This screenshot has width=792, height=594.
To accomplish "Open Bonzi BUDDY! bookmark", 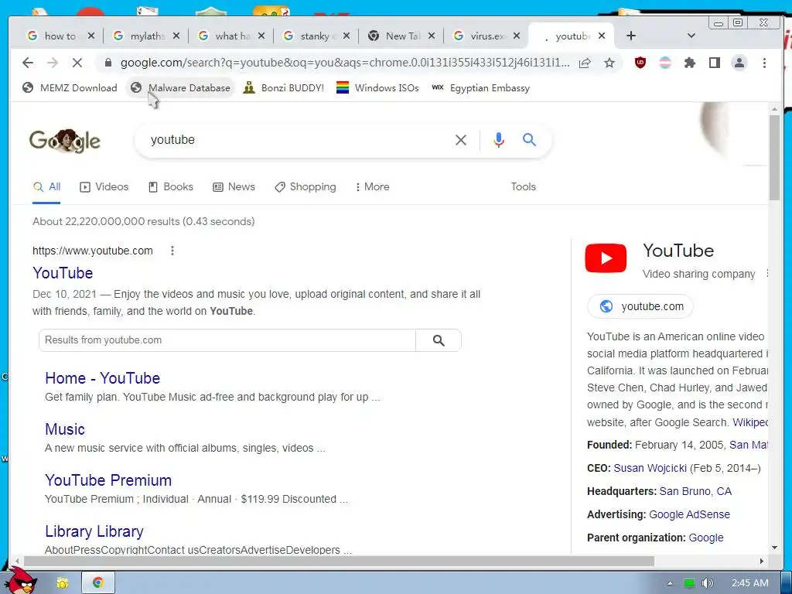I will 283,88.
